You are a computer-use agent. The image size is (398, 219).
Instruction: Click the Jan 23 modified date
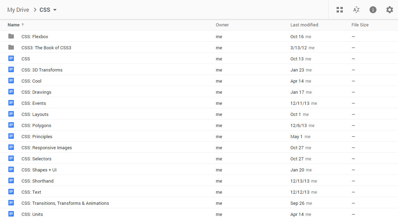(297, 70)
